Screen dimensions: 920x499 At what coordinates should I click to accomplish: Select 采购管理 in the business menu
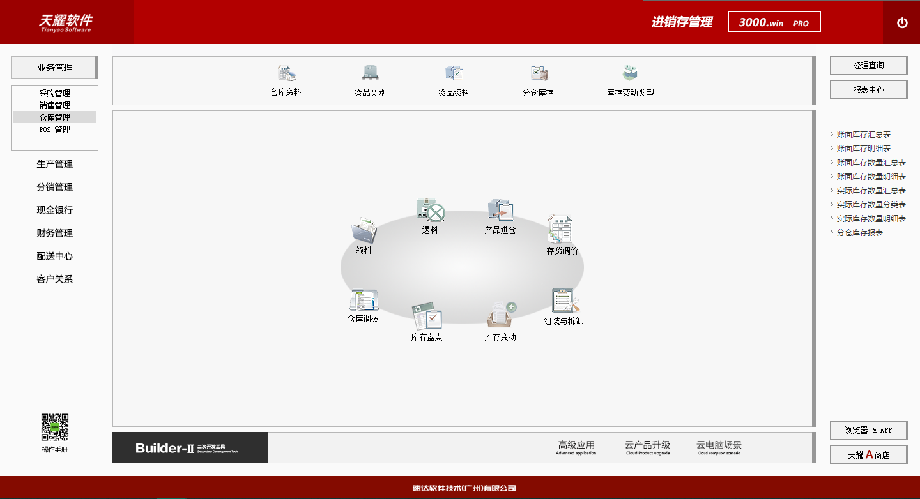(55, 93)
